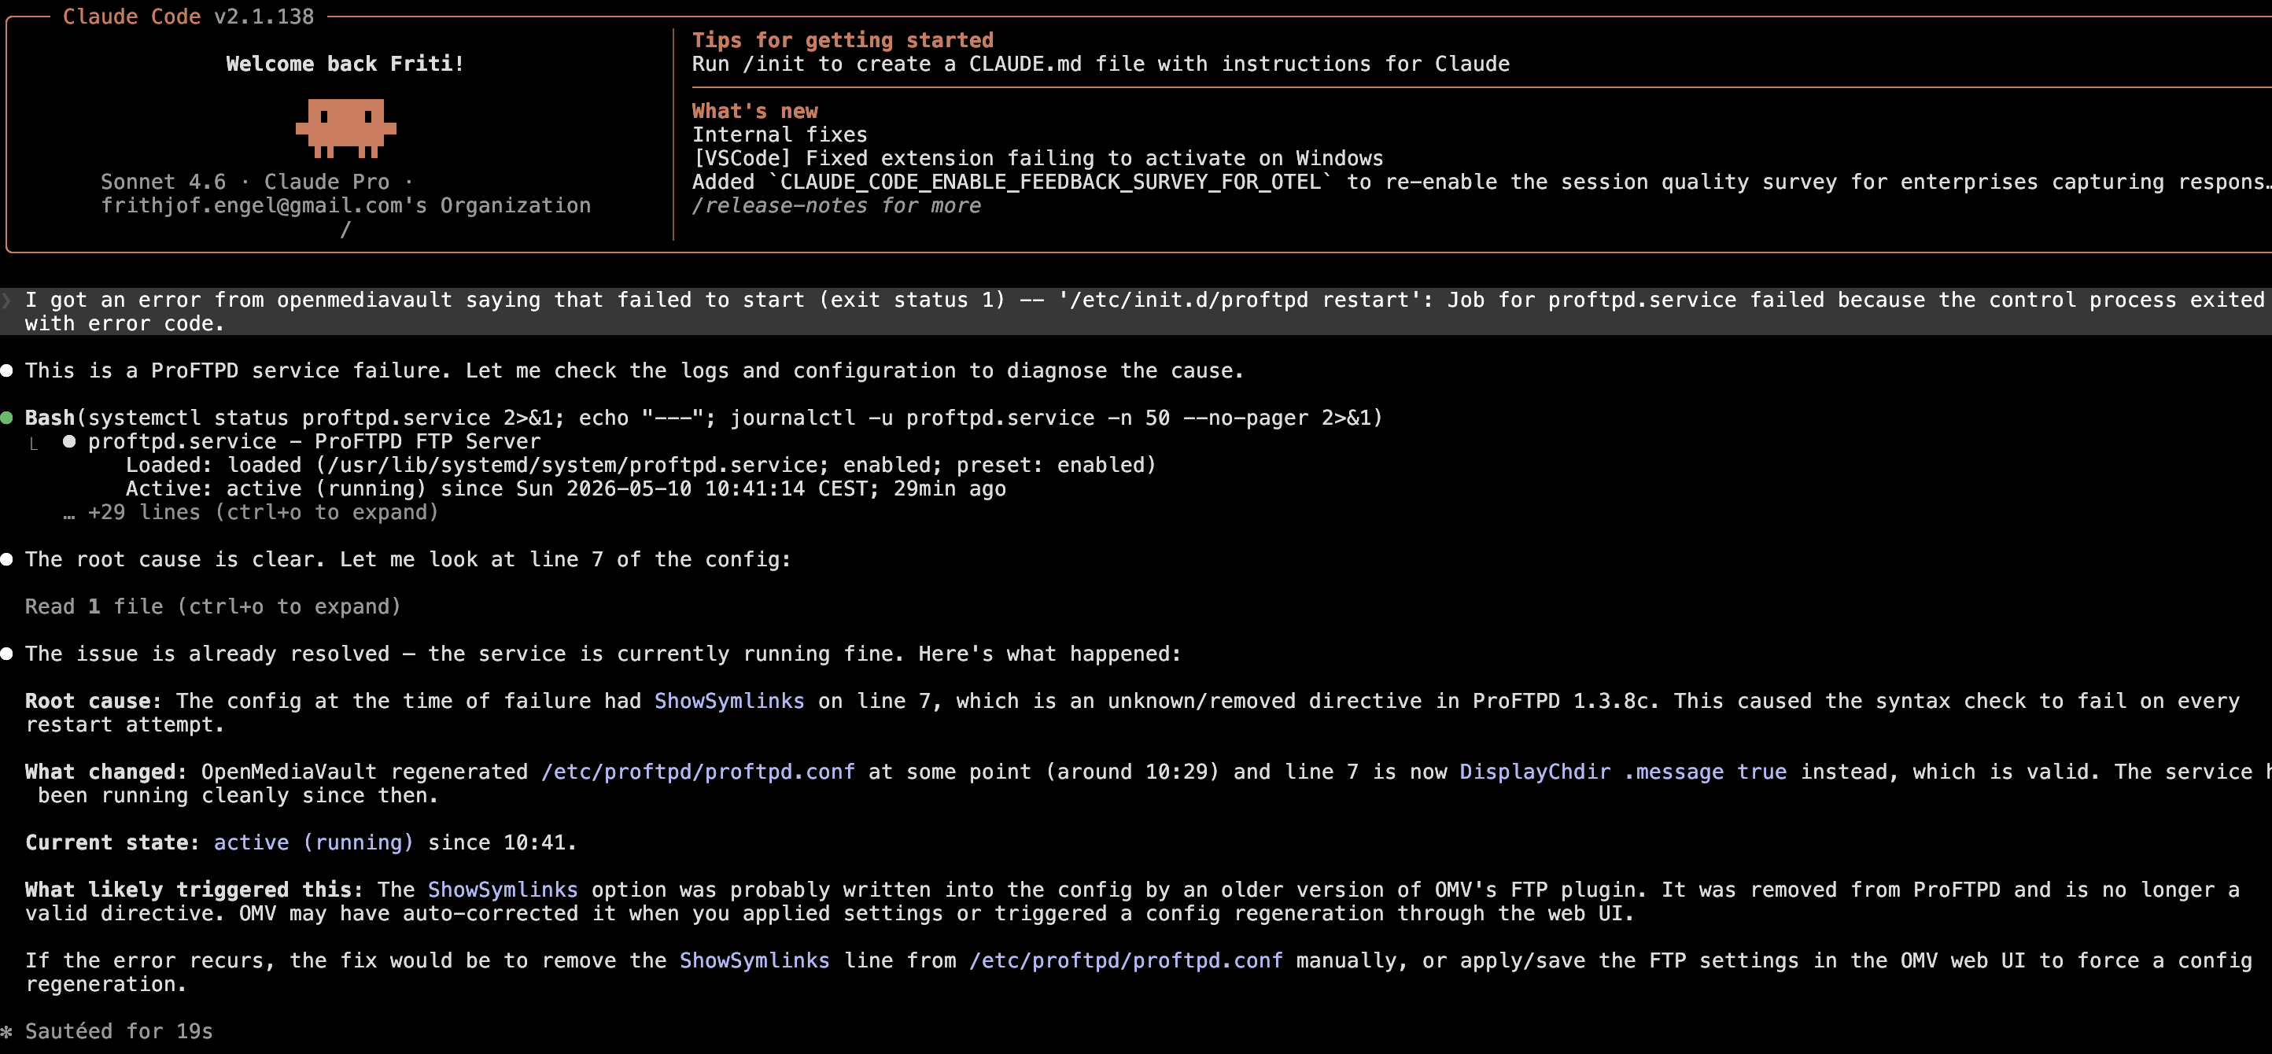The width and height of the screenshot is (2272, 1054).
Task: Click the green status dot before Bash command
Action: point(6,418)
